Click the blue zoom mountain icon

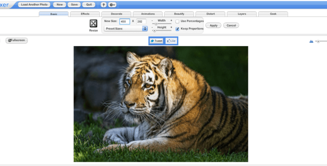pyautogui.click(x=311, y=41)
